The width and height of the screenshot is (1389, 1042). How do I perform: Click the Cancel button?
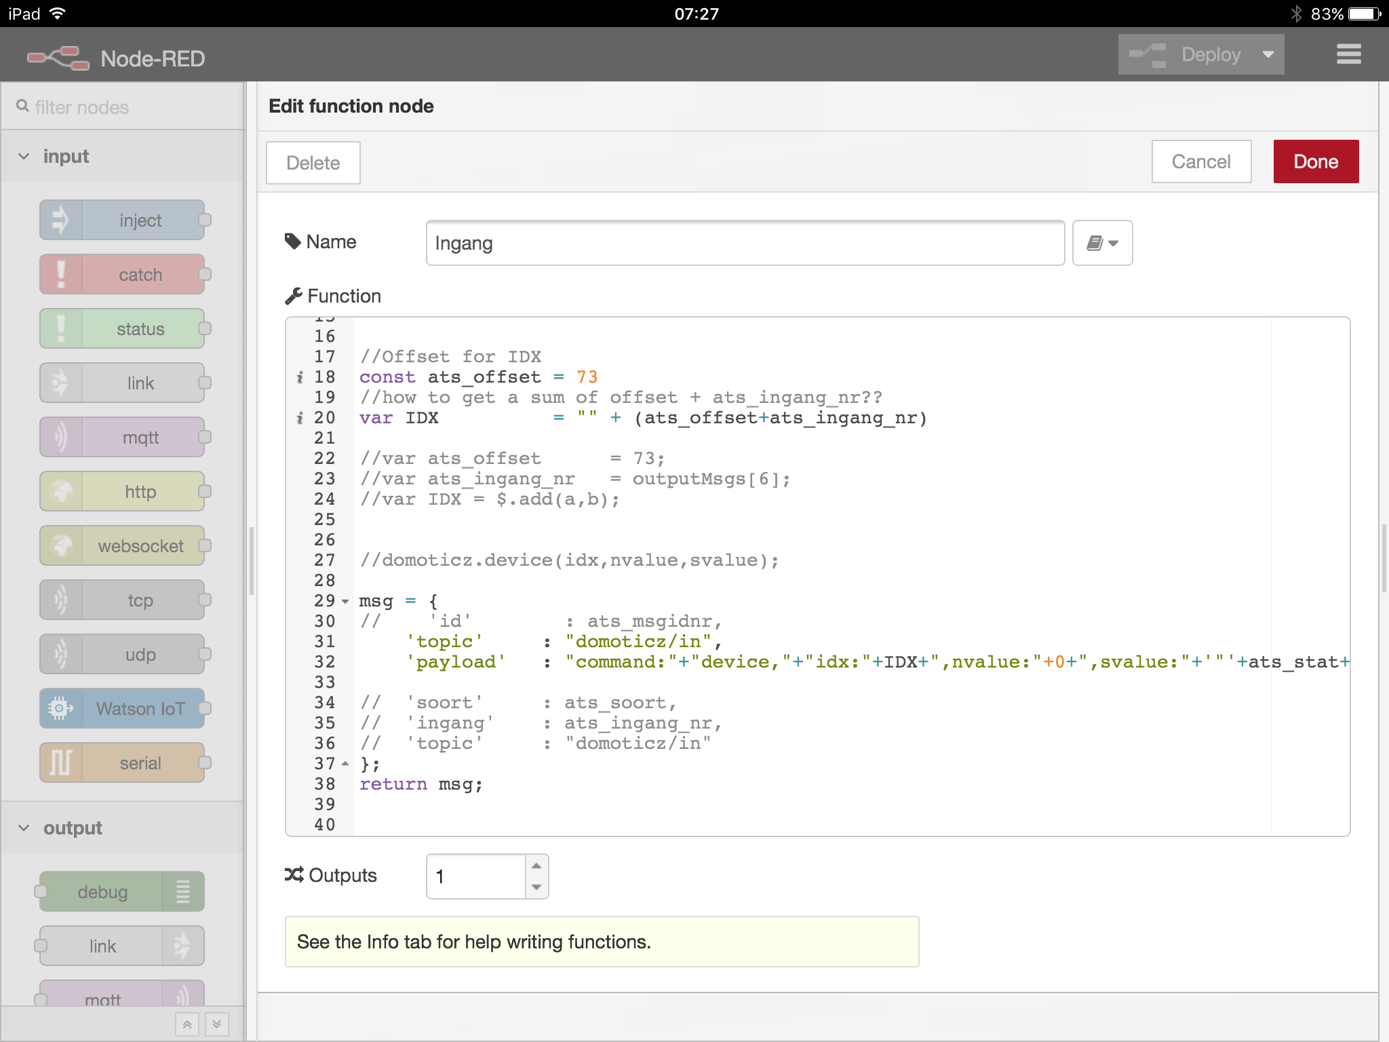1201,161
